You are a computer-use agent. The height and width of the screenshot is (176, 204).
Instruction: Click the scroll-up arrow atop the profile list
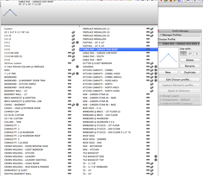(79, 26)
